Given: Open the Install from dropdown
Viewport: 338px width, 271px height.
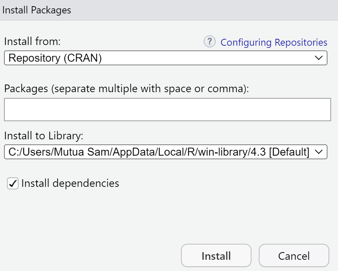Looking at the screenshot, I should click(x=165, y=58).
